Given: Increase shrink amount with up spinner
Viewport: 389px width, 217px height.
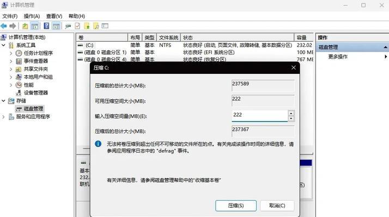Looking at the screenshot, I should click(291, 113).
